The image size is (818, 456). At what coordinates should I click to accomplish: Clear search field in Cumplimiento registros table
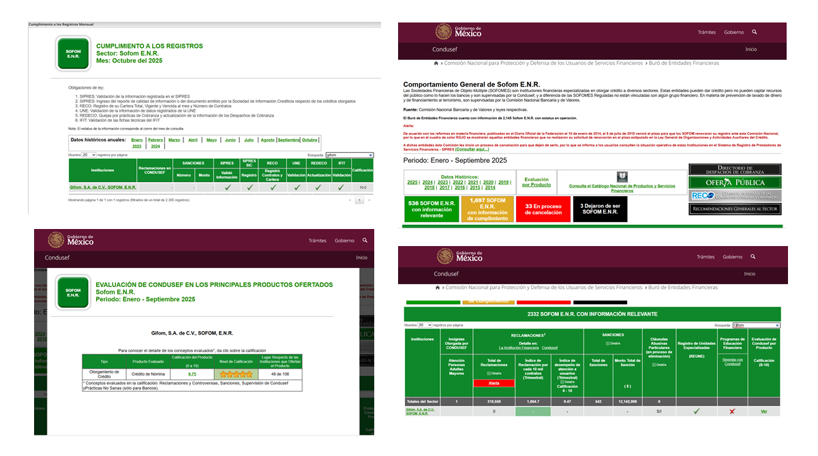point(370,155)
